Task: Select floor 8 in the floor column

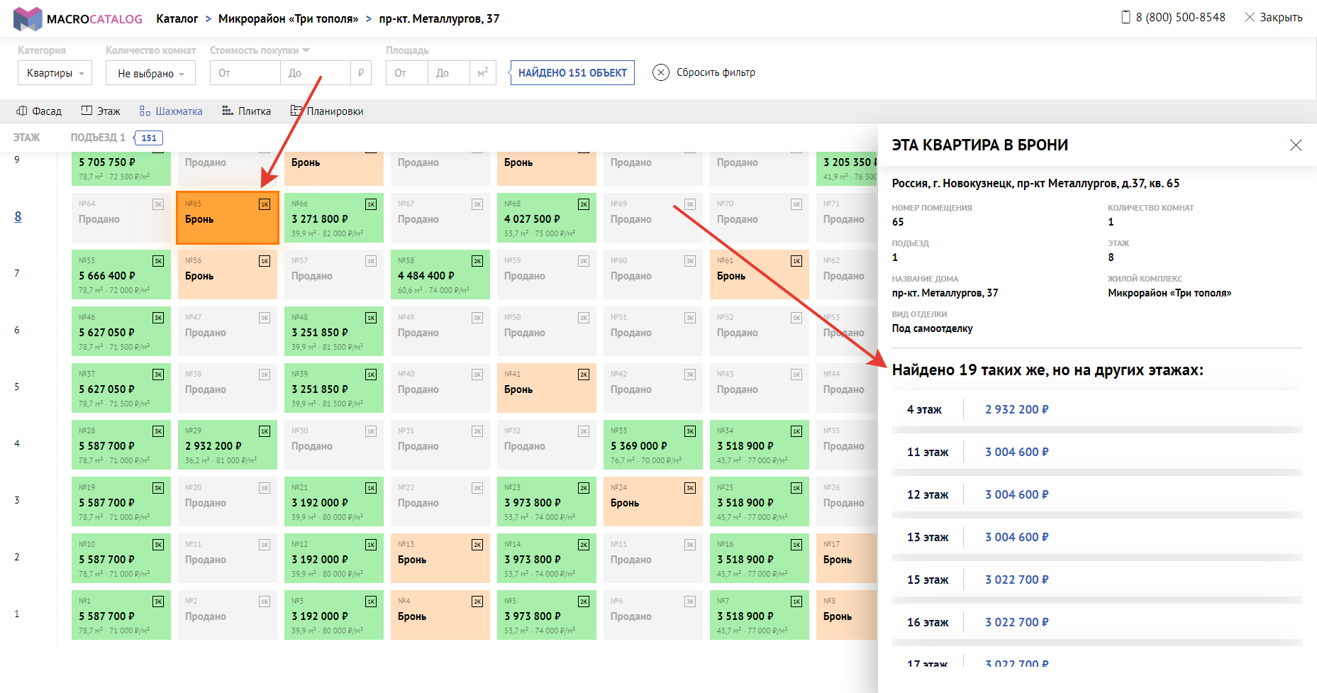Action: [x=18, y=216]
